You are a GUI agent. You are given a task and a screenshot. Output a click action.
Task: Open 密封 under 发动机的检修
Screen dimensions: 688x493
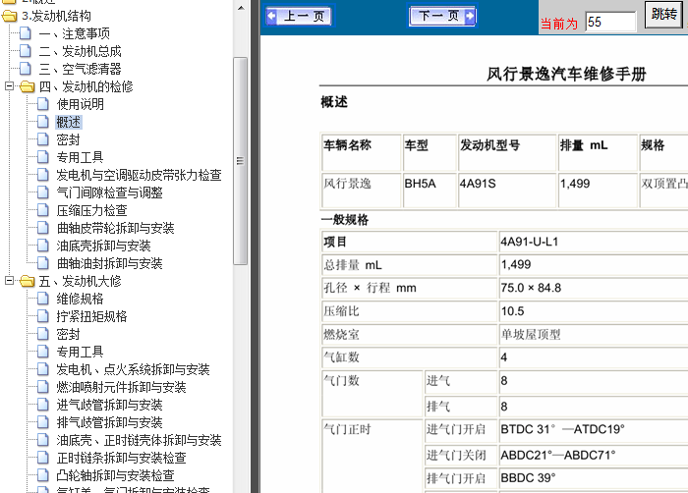[68, 139]
